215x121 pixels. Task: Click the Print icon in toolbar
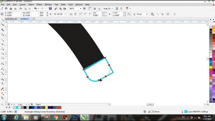coord(15,9)
